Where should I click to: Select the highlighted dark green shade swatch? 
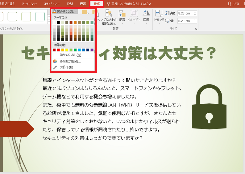tap(63, 37)
